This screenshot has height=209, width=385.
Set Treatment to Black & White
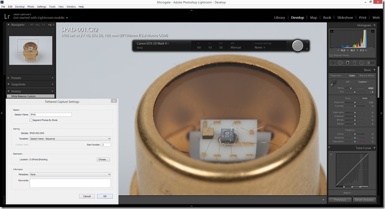click(366, 76)
